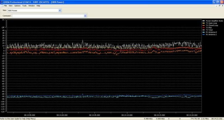Screen dimensions: 224x120
Task: Close the inner HDR Power child window
Action: pyautogui.click(x=222, y=6)
